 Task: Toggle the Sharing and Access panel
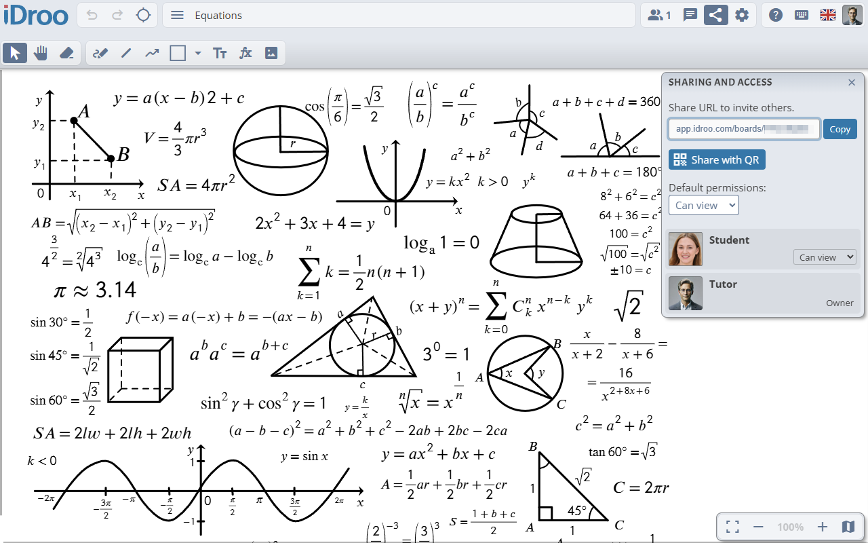[x=716, y=14]
